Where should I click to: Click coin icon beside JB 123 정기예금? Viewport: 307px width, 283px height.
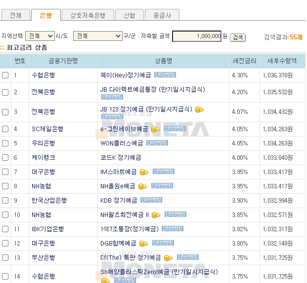[x=200, y=109]
